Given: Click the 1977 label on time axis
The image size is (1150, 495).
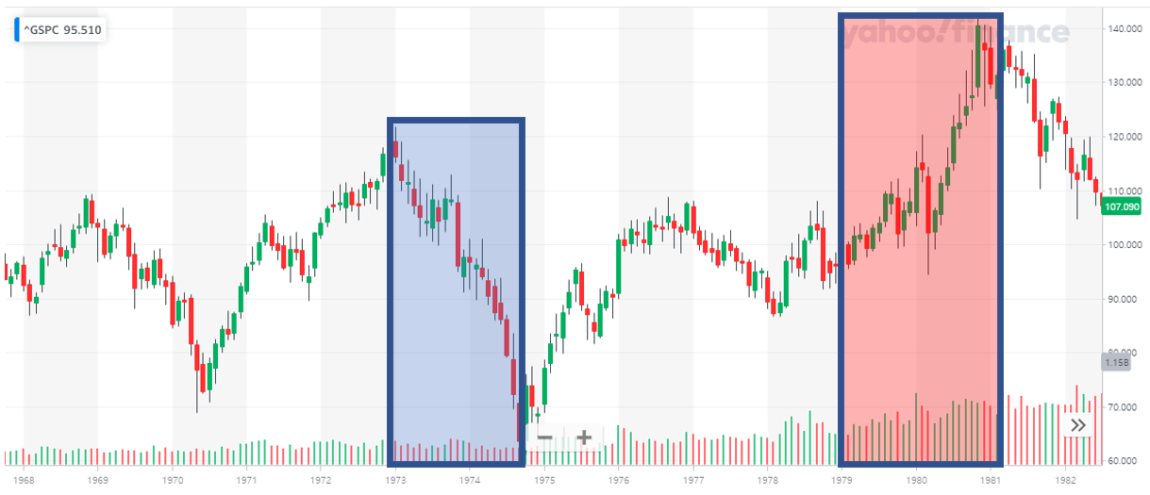Looking at the screenshot, I should point(692,480).
